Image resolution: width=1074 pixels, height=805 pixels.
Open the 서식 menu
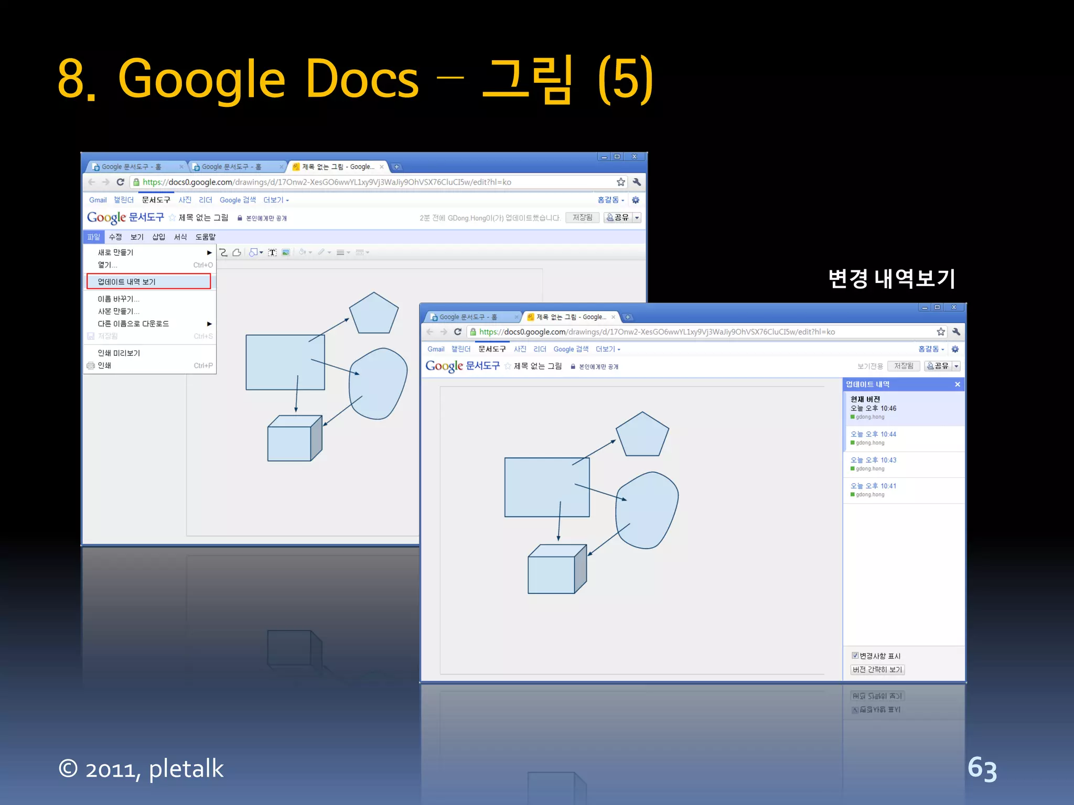180,237
